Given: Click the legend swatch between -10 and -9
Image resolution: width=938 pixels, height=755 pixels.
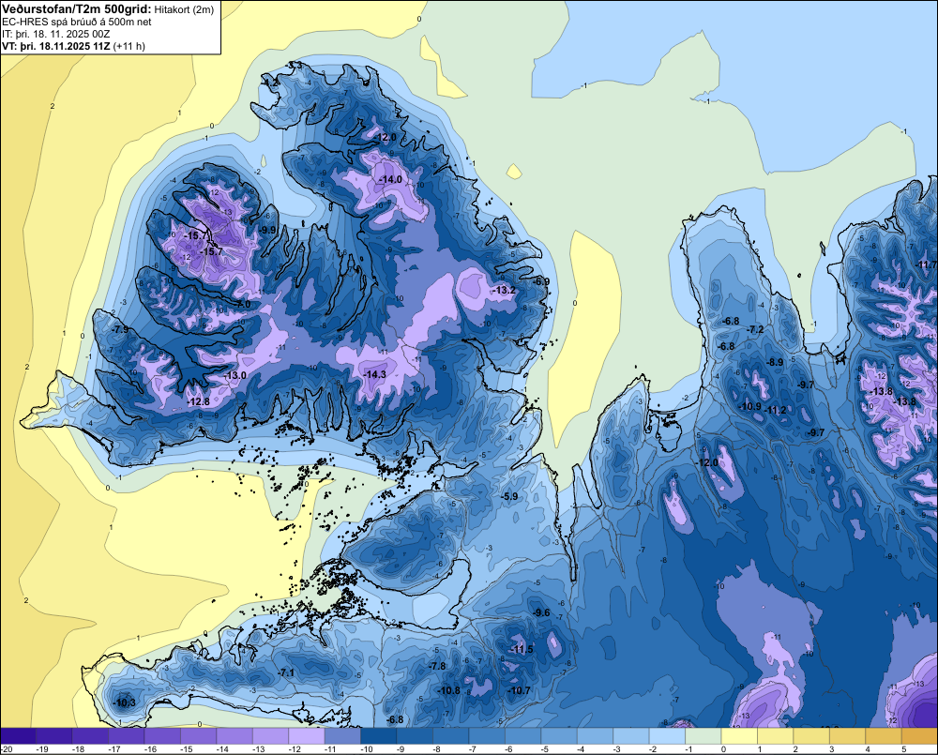Looking at the screenshot, I should click(379, 735).
